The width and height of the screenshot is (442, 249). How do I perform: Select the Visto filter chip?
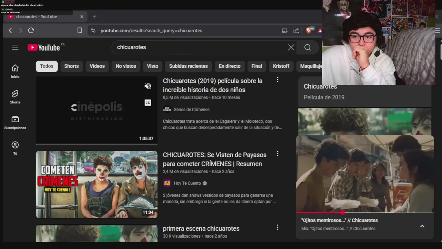click(153, 66)
